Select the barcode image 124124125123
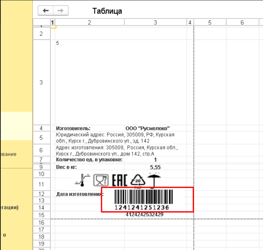 144,200
